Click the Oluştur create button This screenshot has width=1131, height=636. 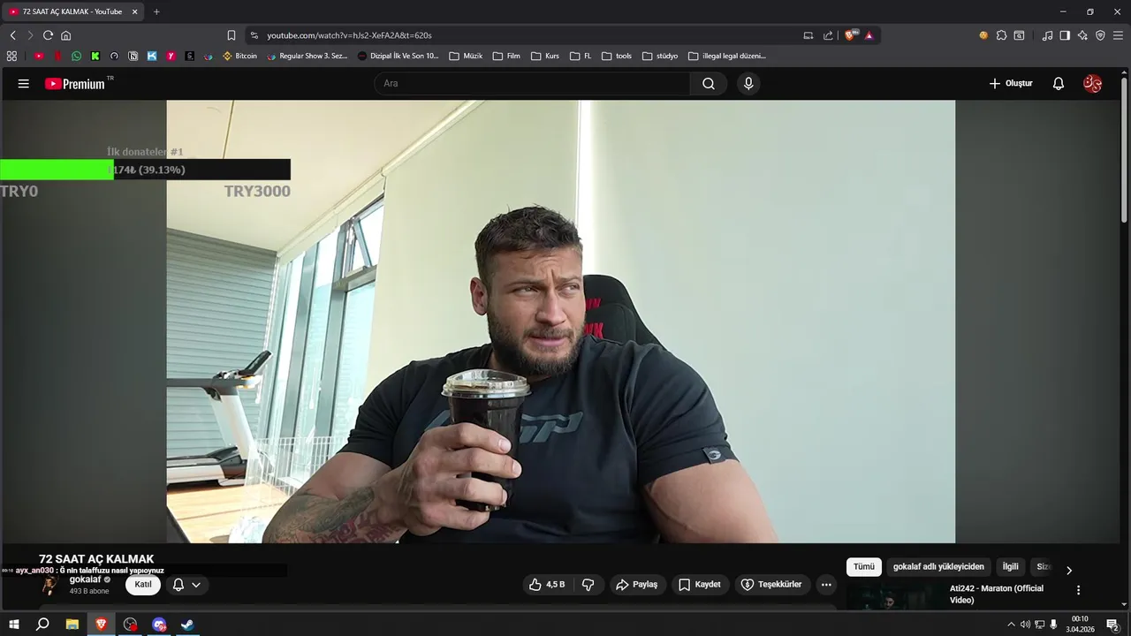(1011, 84)
